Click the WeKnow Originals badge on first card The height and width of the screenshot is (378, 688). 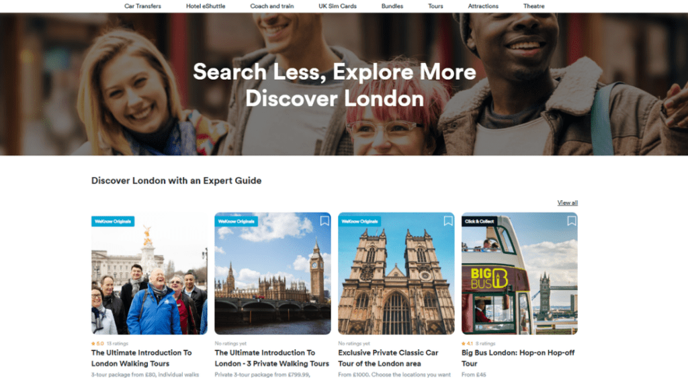point(113,222)
